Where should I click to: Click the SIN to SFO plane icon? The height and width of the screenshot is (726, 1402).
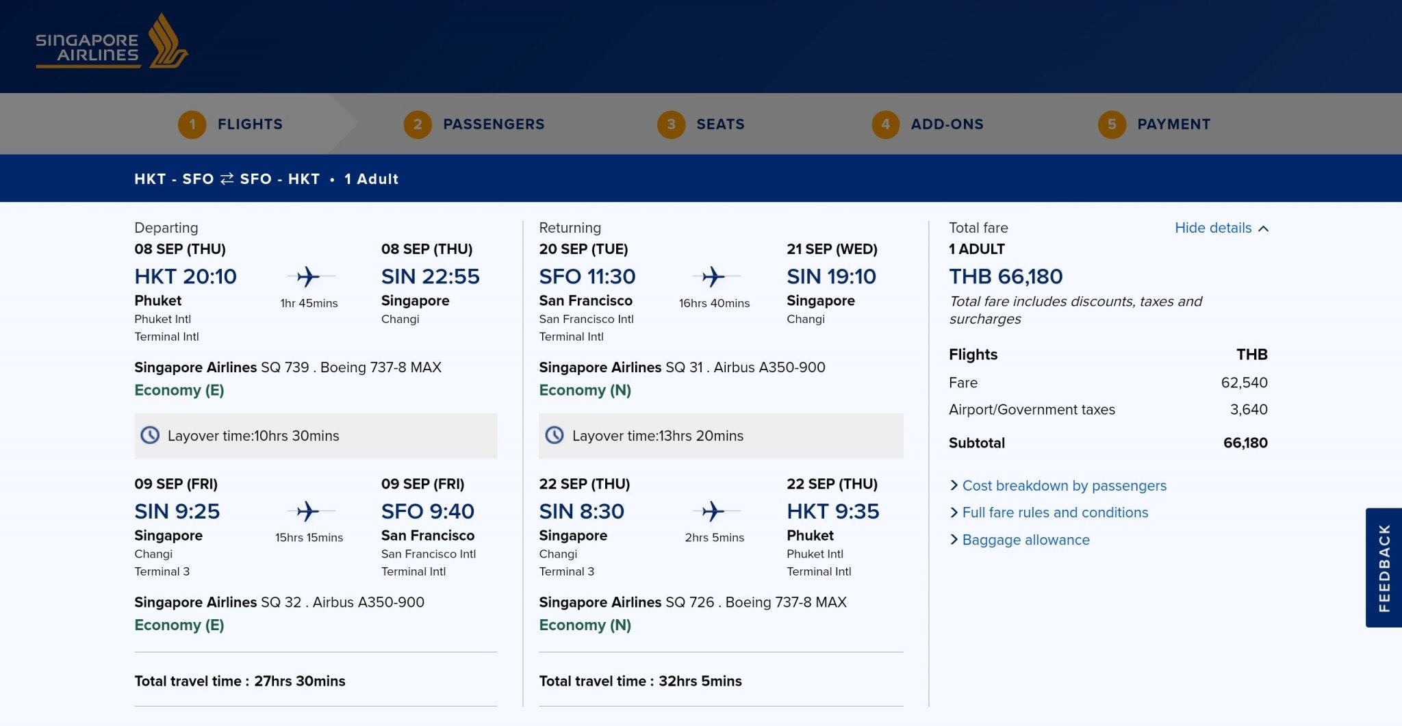pyautogui.click(x=309, y=511)
